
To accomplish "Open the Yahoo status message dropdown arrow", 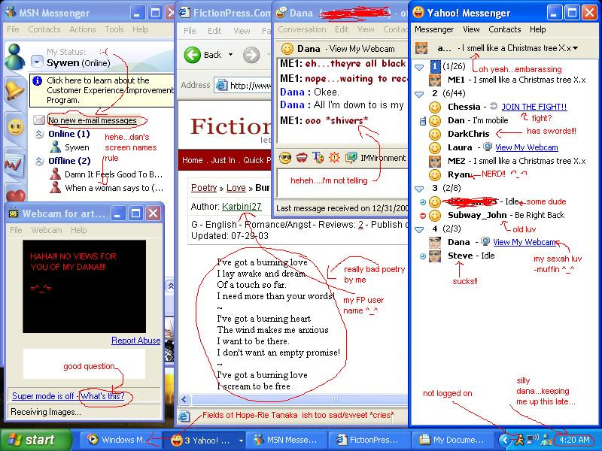I will point(575,48).
